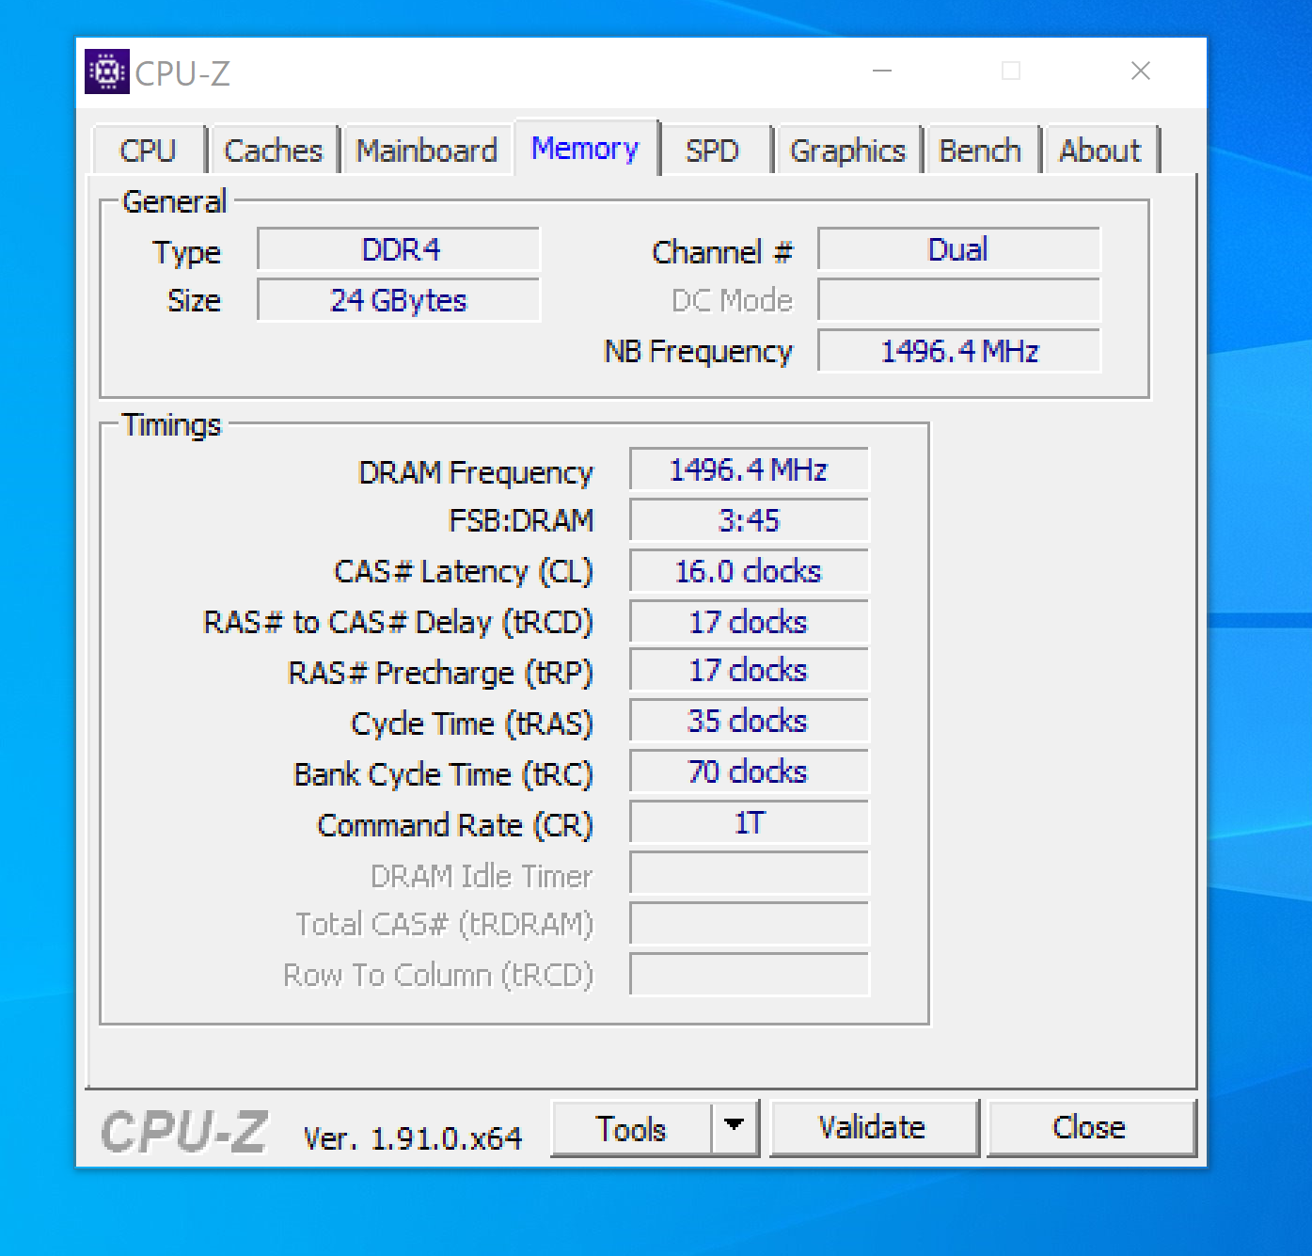Open the Caches tab
The image size is (1312, 1256).
[x=273, y=151]
